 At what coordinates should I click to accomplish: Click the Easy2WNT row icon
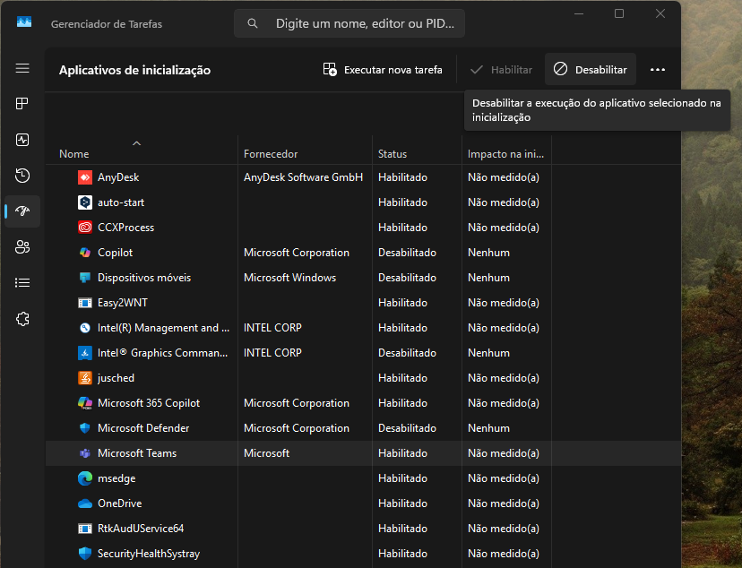pos(85,303)
